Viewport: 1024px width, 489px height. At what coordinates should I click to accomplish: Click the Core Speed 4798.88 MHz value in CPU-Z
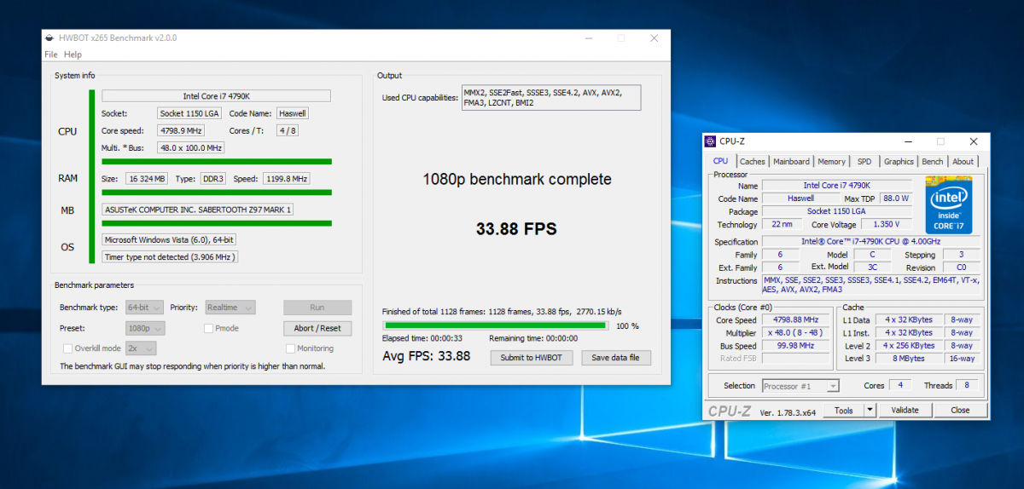[796, 319]
